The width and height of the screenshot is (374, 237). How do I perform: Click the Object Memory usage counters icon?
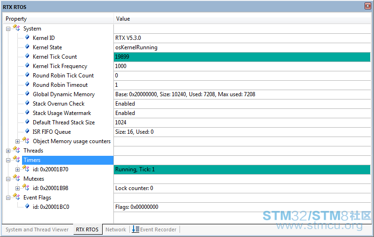coord(26,140)
